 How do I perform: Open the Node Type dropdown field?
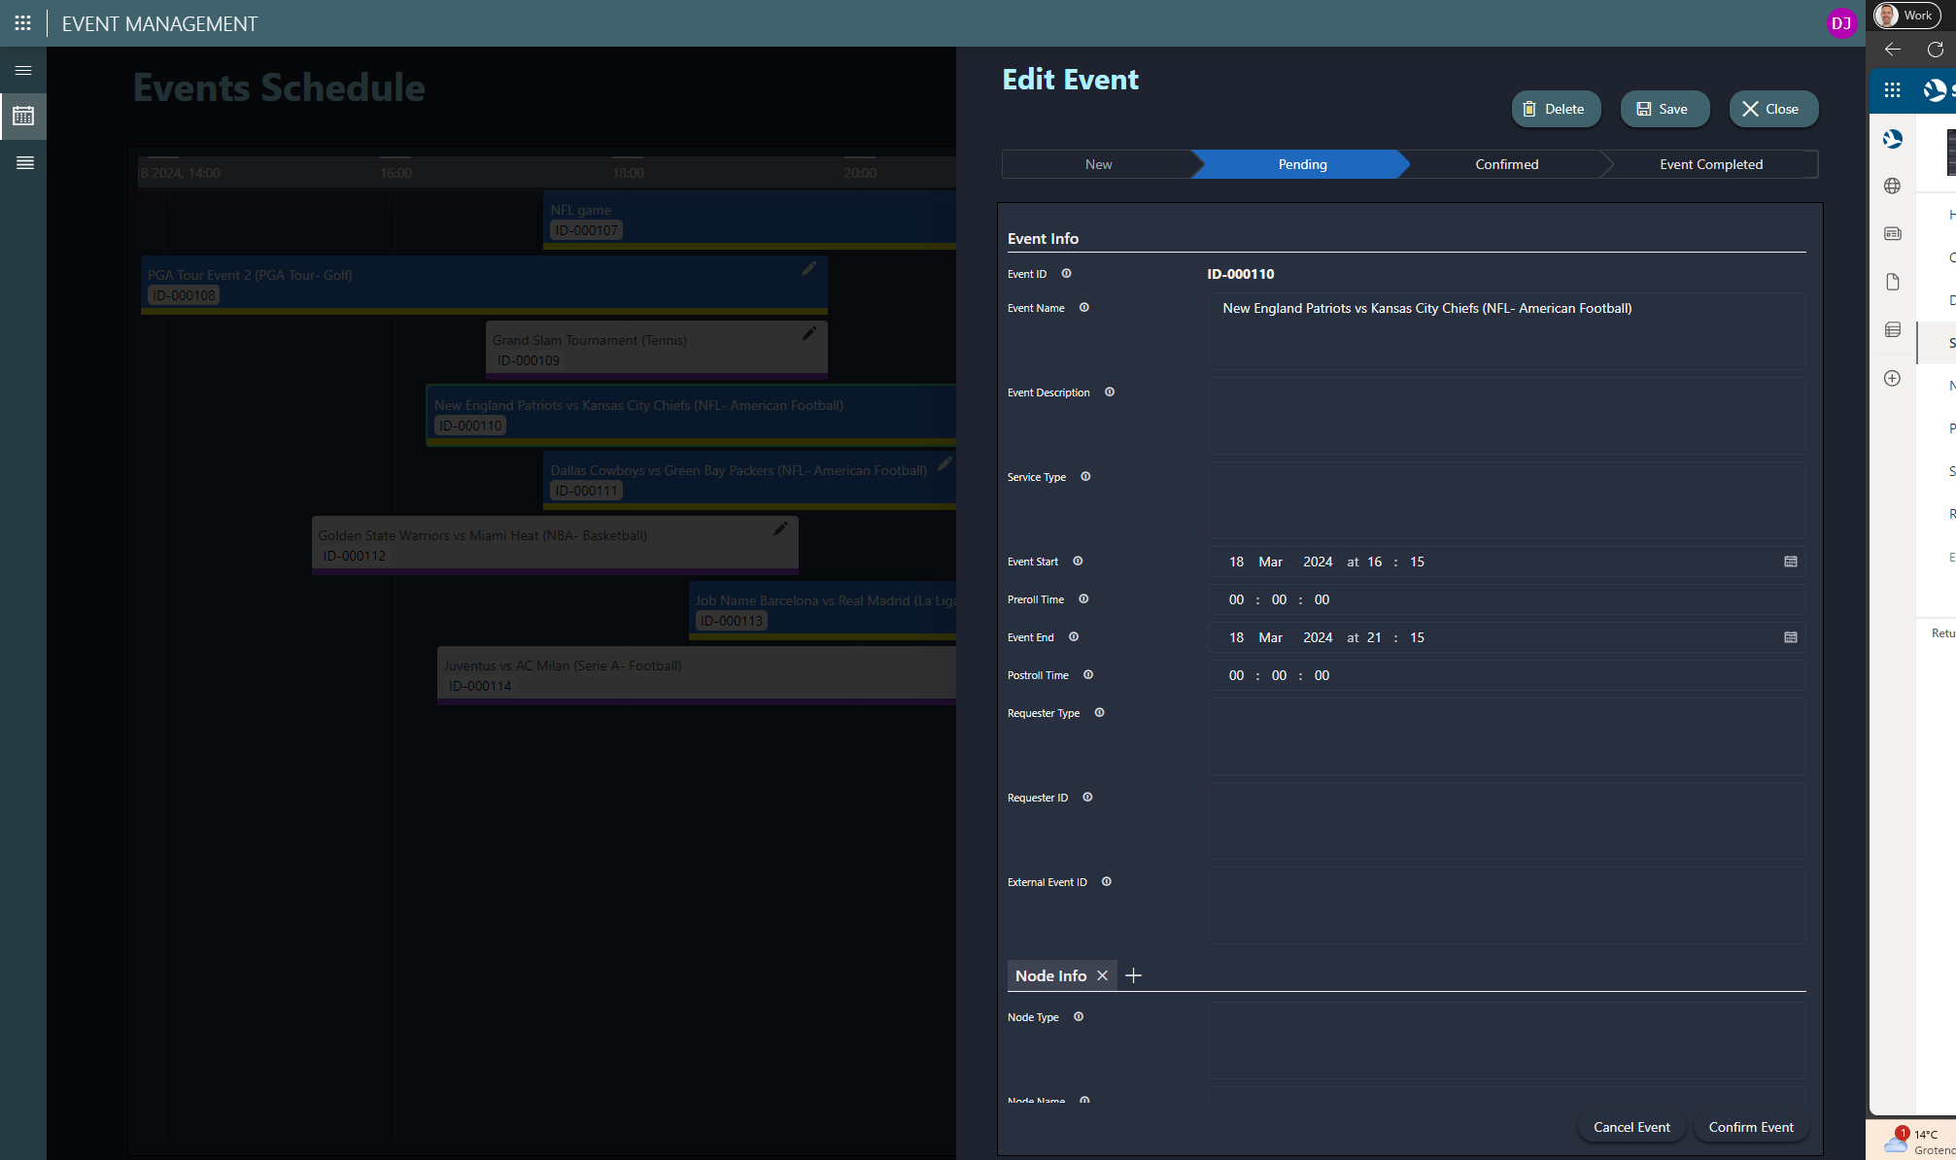[1506, 1041]
